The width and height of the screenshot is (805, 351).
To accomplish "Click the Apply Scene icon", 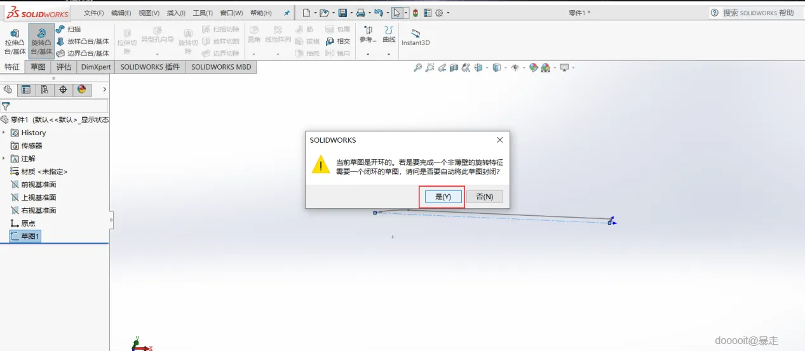I will [x=545, y=68].
